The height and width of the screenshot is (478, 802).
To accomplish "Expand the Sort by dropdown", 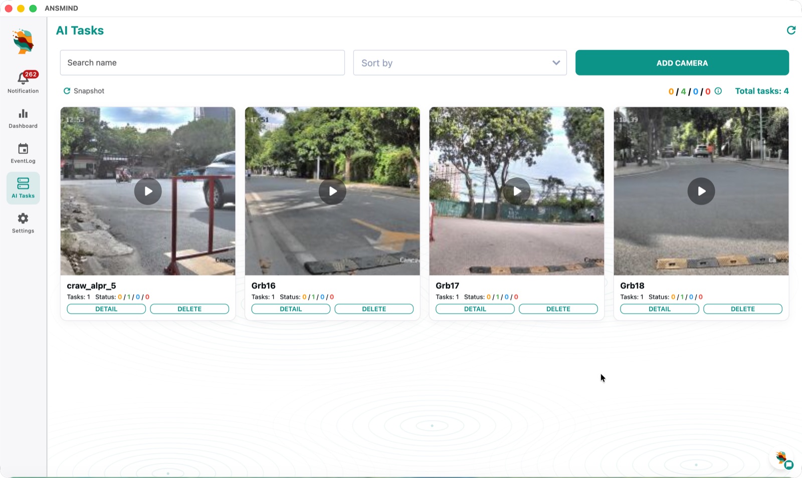I will [460, 63].
